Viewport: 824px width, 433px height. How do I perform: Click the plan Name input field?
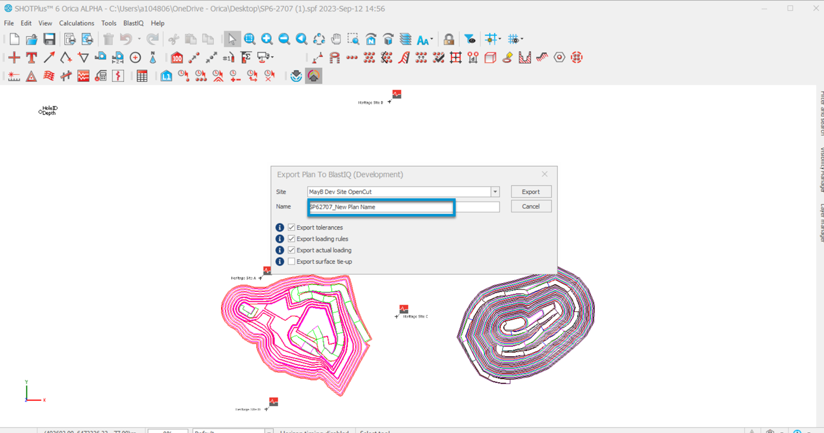click(404, 207)
